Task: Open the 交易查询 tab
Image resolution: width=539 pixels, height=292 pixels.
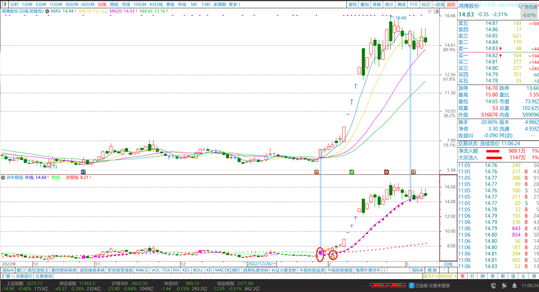Action: [43, 276]
